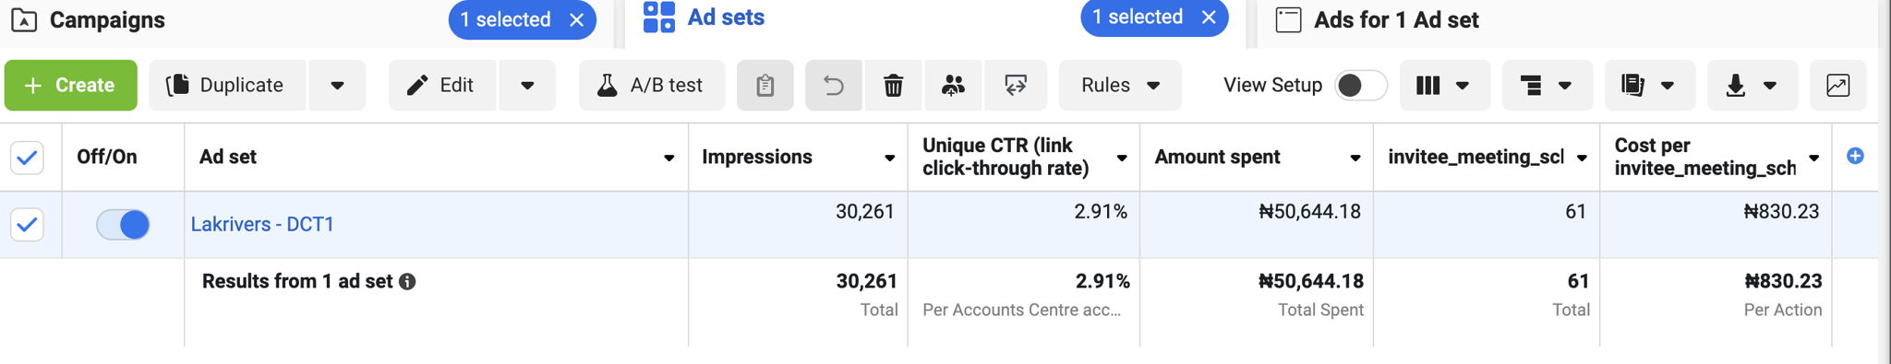Click the green Create button
The width and height of the screenshot is (1891, 364).
[x=71, y=86]
